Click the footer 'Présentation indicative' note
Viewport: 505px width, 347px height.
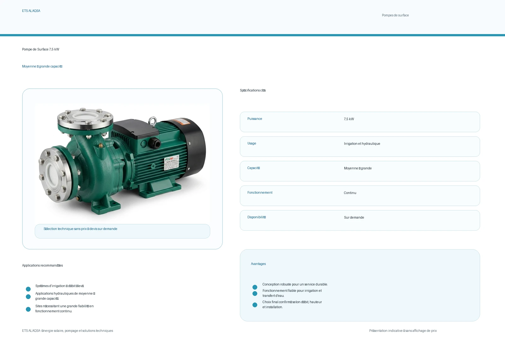pos(403,331)
